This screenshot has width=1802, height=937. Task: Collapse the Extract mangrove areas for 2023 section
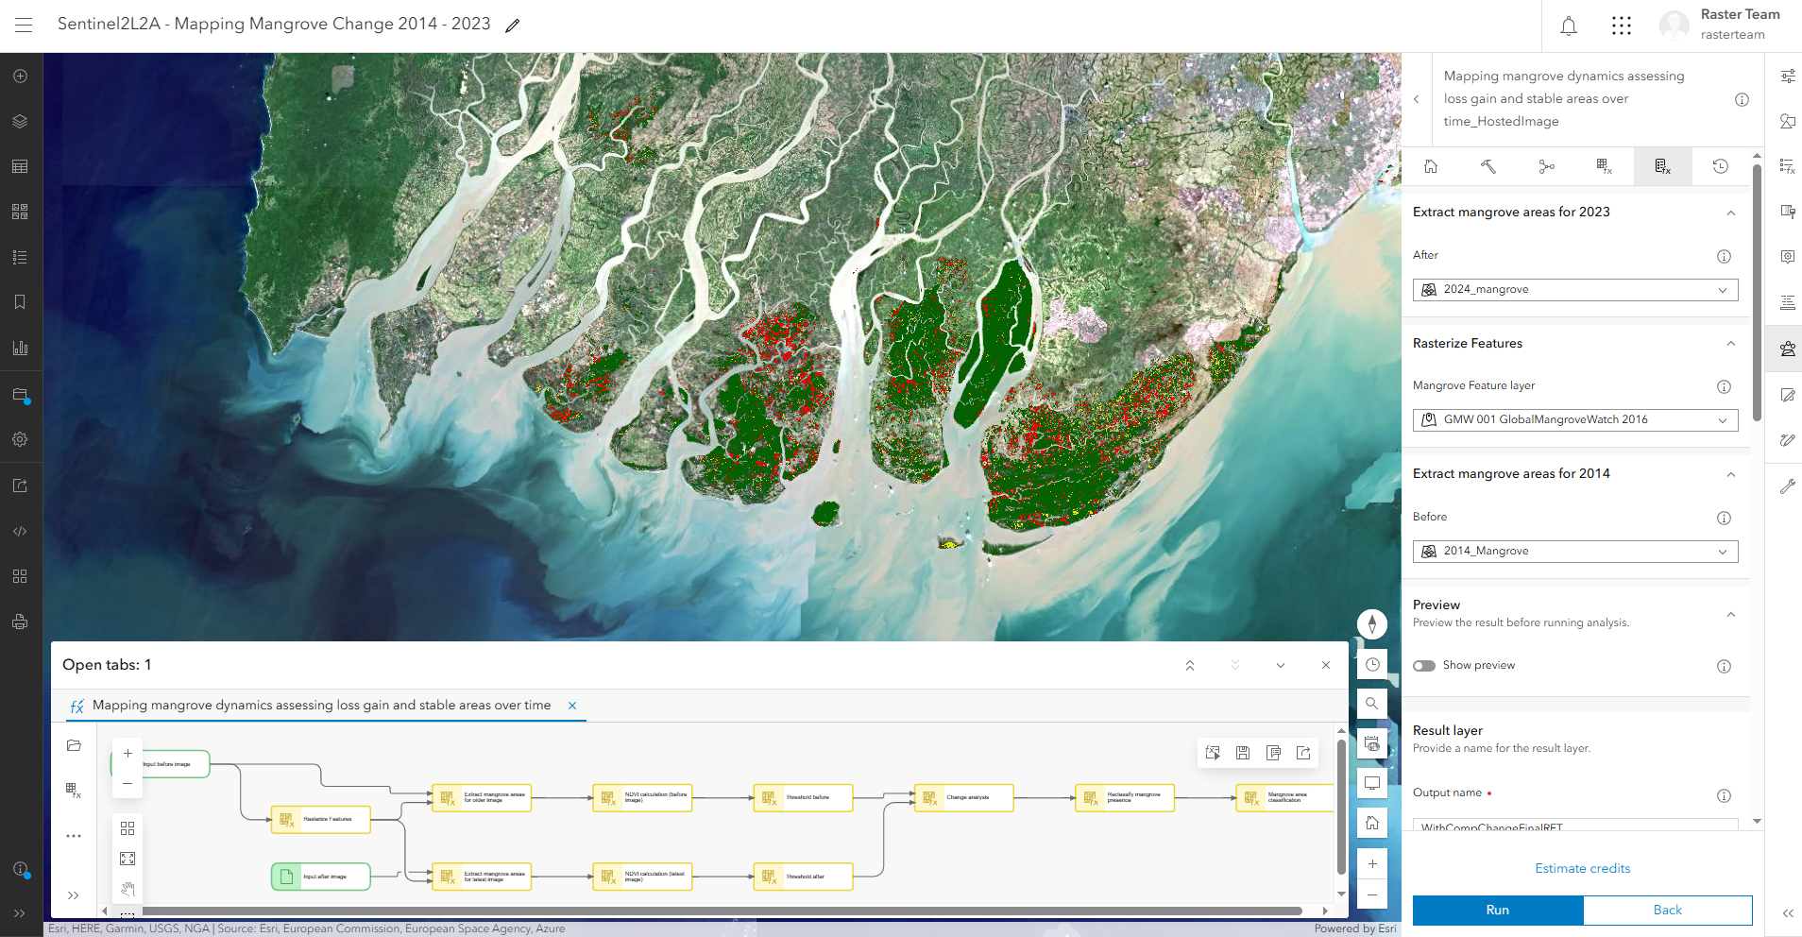click(1731, 213)
